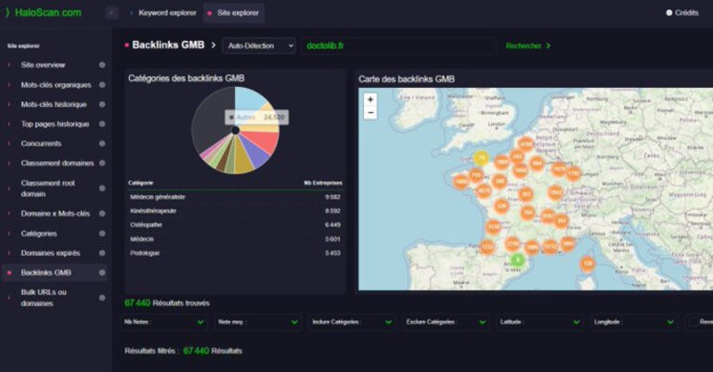This screenshot has width=713, height=372.
Task: Click the grey circle icon beside Classement root domain
Action: point(102,188)
